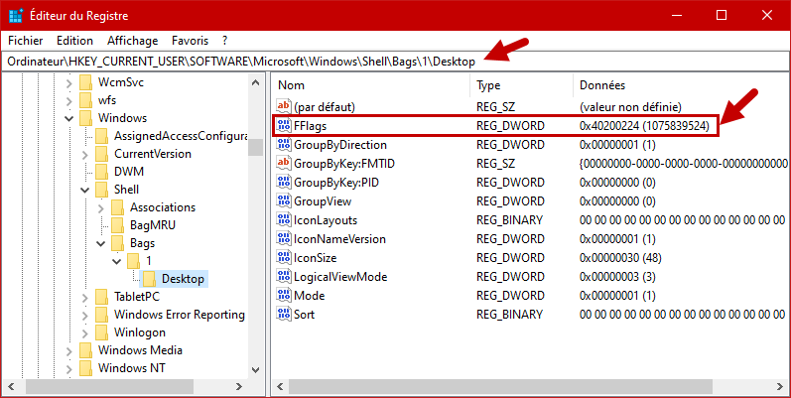Select the Windows Error Reporting key label
Viewport: 791px width, 398px height.
point(180,315)
